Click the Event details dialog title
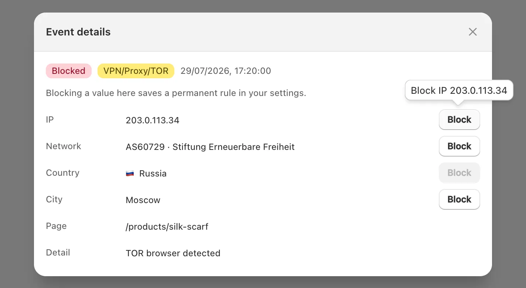Viewport: 526px width, 288px height. (78, 32)
